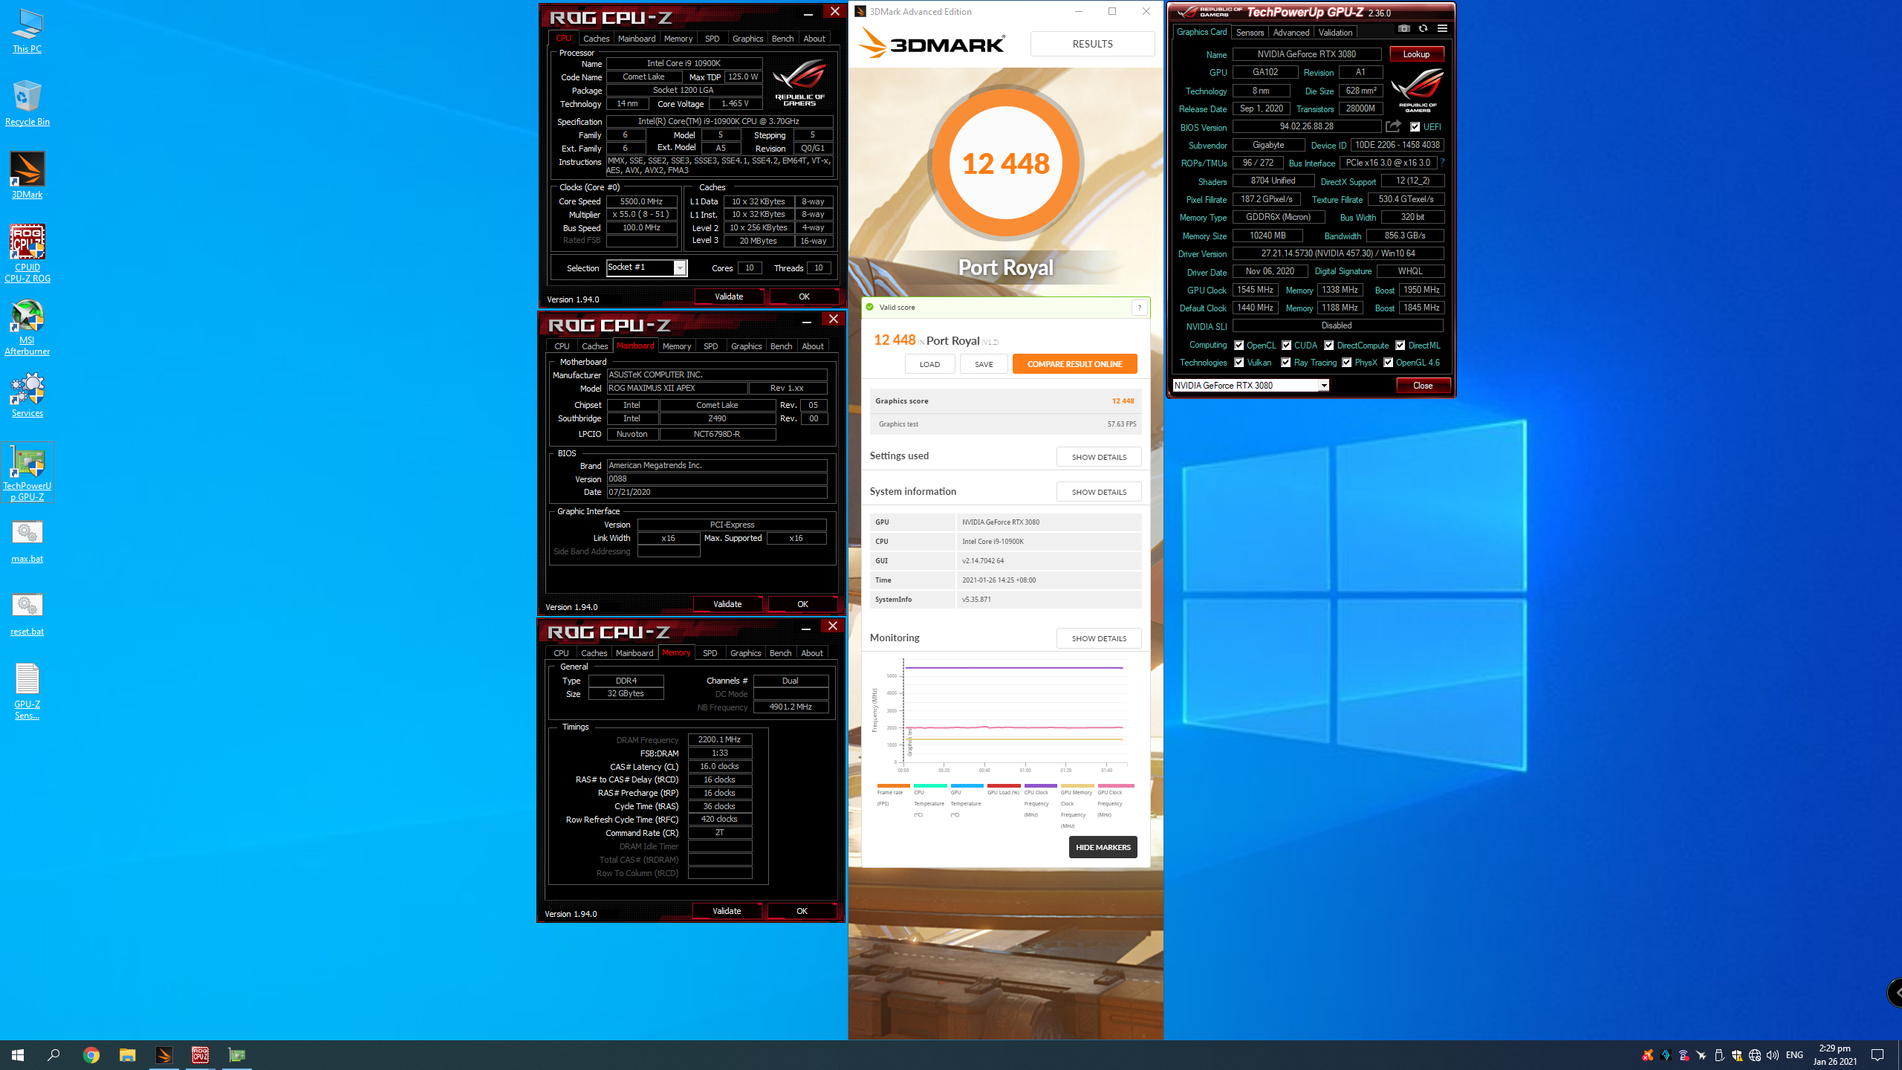Screen dimensions: 1902x1070
Task: Open the Windows Security shield tray icon
Action: point(1736,1055)
